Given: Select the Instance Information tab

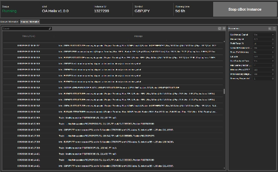Looking at the screenshot, I should pos(30,22).
